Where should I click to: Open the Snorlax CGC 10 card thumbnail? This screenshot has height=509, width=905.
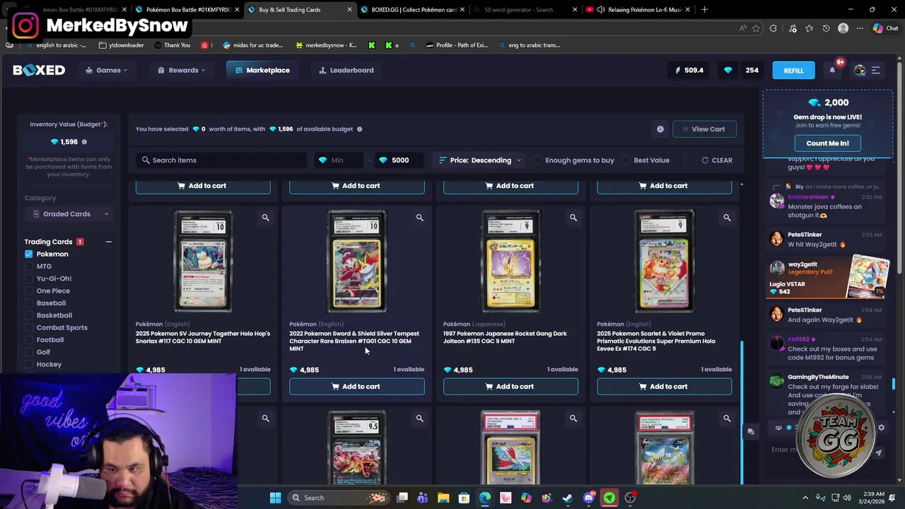click(x=203, y=262)
